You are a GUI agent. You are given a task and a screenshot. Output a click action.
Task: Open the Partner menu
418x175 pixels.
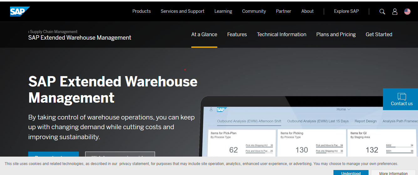pyautogui.click(x=283, y=11)
